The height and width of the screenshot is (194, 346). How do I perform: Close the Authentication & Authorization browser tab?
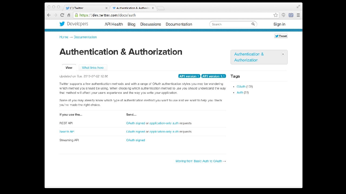click(x=153, y=8)
